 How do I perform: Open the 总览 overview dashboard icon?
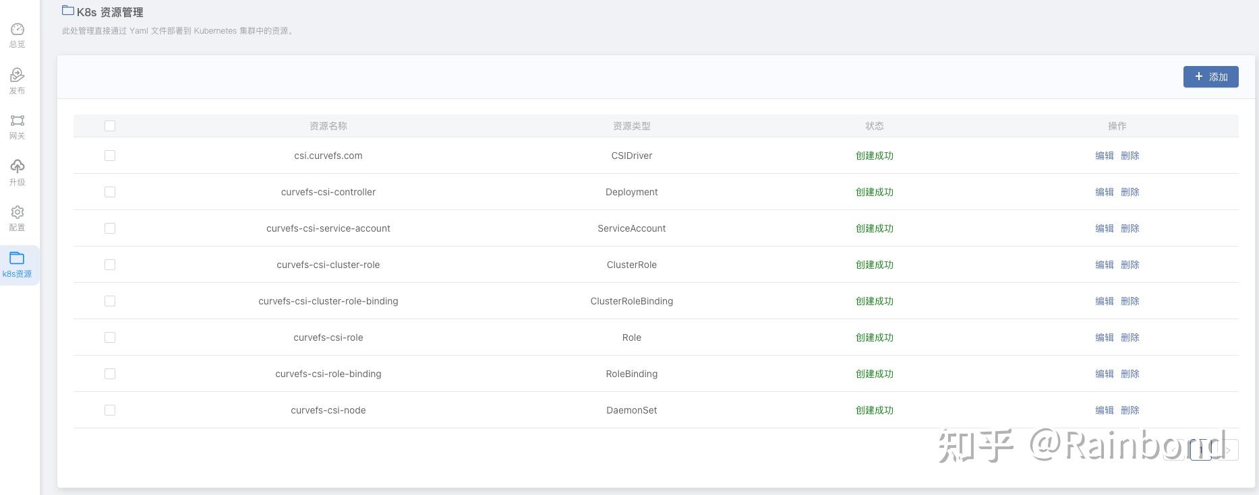18,30
